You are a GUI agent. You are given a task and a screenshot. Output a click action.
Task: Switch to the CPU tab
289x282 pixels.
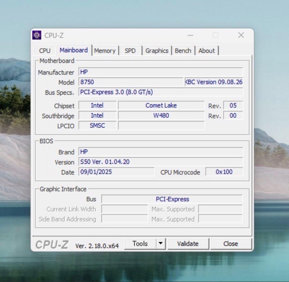click(x=44, y=50)
